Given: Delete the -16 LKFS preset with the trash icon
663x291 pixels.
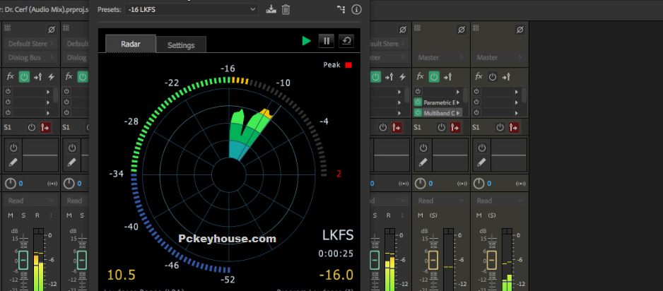Looking at the screenshot, I should point(286,9).
